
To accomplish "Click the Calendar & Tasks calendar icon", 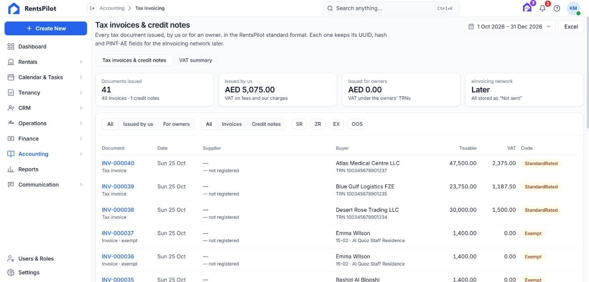I will point(11,77).
